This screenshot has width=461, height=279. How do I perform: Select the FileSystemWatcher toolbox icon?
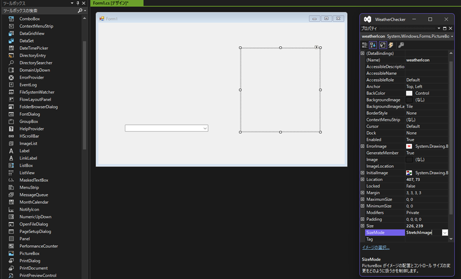click(x=11, y=92)
